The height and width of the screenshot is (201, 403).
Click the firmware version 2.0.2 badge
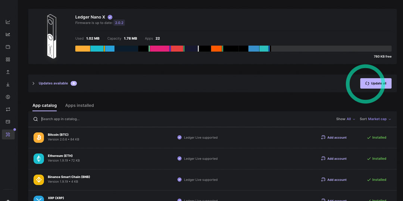119,23
